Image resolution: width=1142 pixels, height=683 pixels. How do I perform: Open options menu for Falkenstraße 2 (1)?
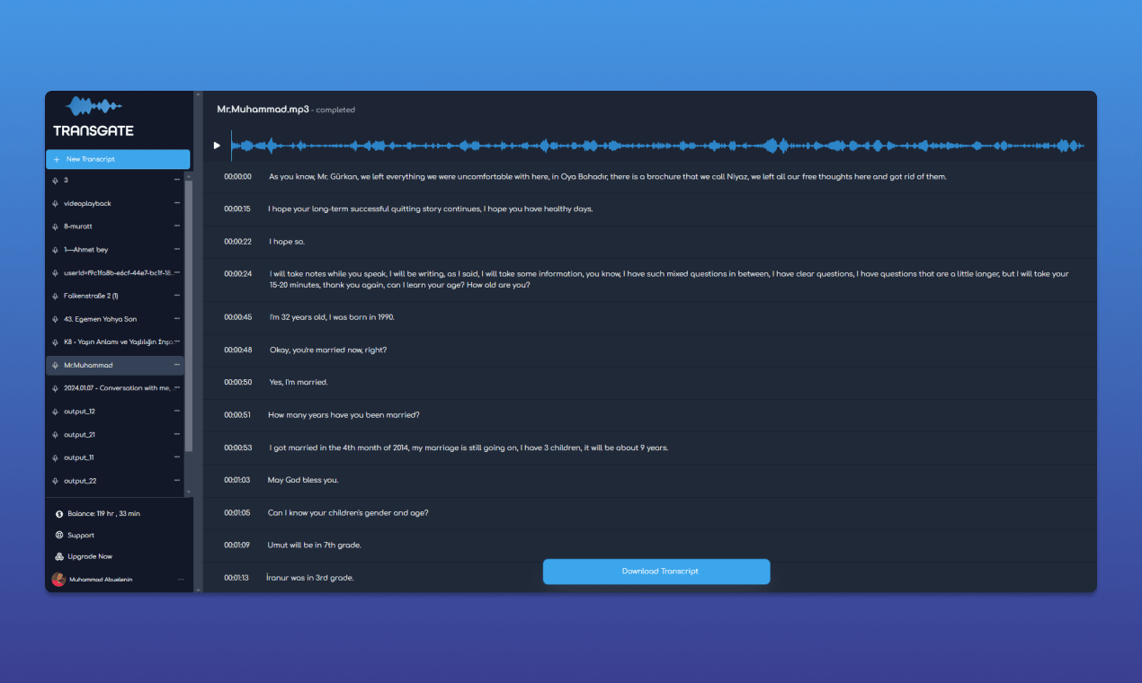tap(177, 296)
